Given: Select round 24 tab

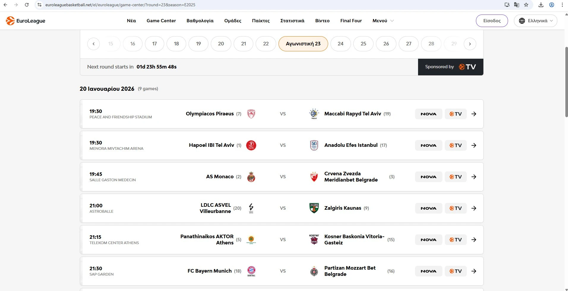Looking at the screenshot, I should coord(340,44).
